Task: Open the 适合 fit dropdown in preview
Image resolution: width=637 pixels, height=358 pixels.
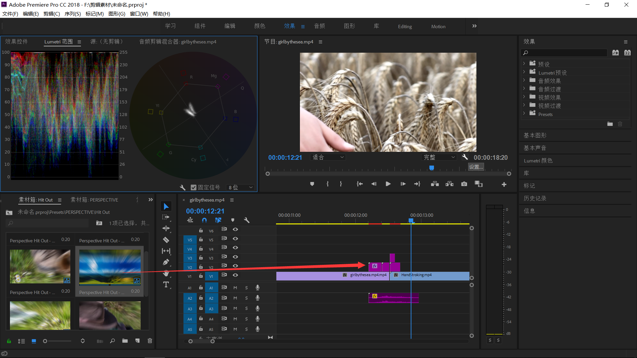Action: coord(328,157)
